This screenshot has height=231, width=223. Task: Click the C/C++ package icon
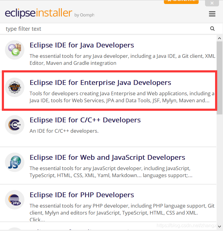pos(15,125)
